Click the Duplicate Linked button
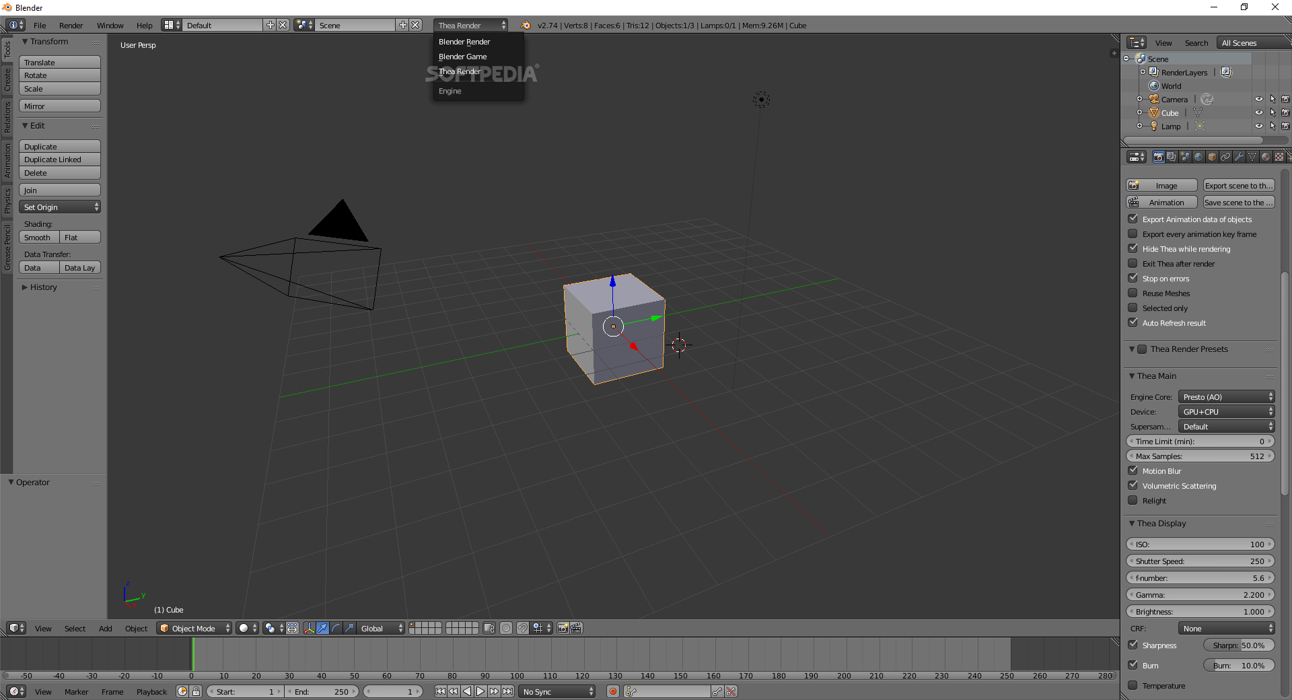The height and width of the screenshot is (700, 1292). click(60, 159)
